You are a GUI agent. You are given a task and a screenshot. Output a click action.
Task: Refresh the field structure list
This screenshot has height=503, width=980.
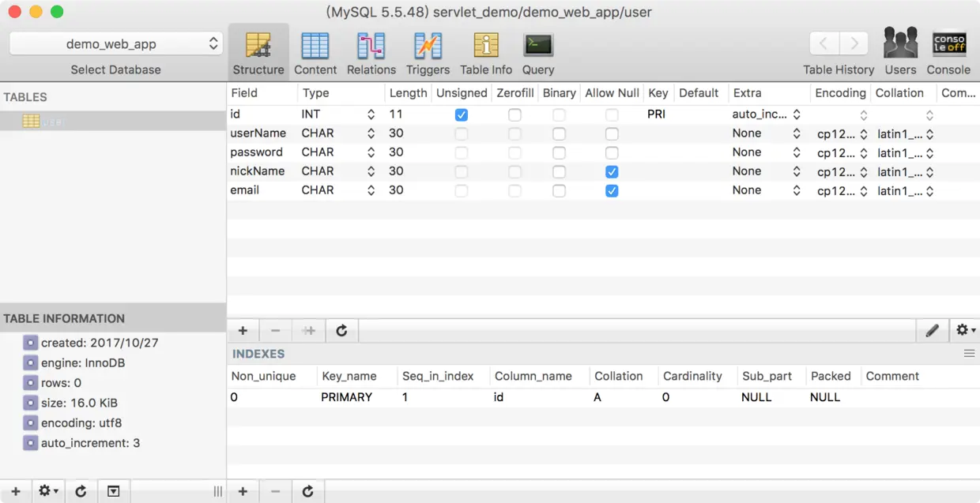[341, 331]
